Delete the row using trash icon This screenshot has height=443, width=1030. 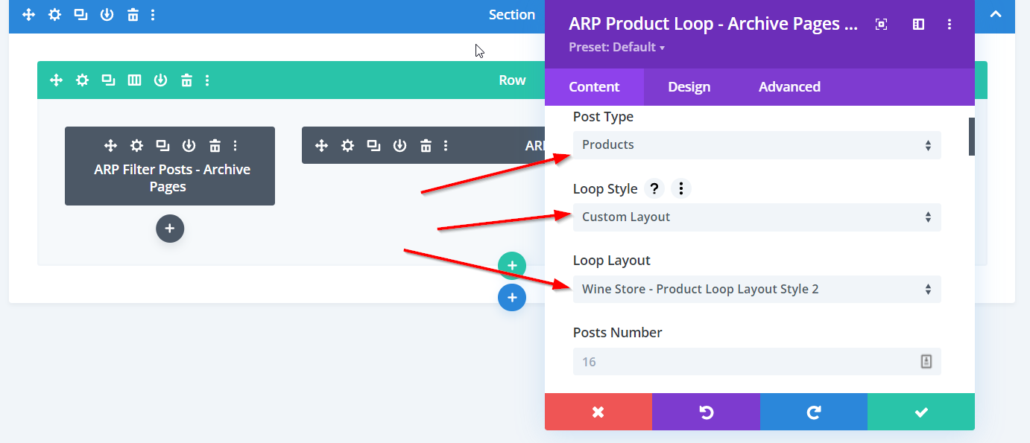187,80
